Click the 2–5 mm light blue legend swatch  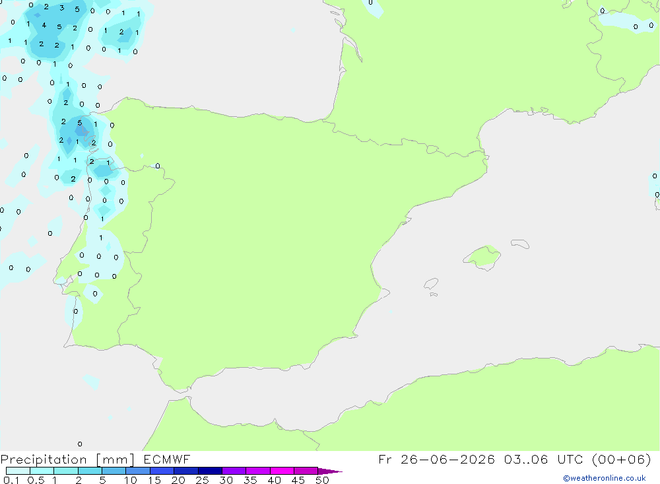coord(90,471)
